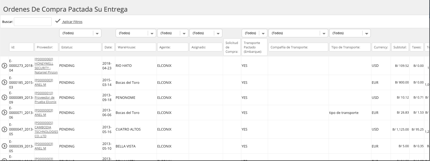Sort by the Taxes column header

pos(416,47)
